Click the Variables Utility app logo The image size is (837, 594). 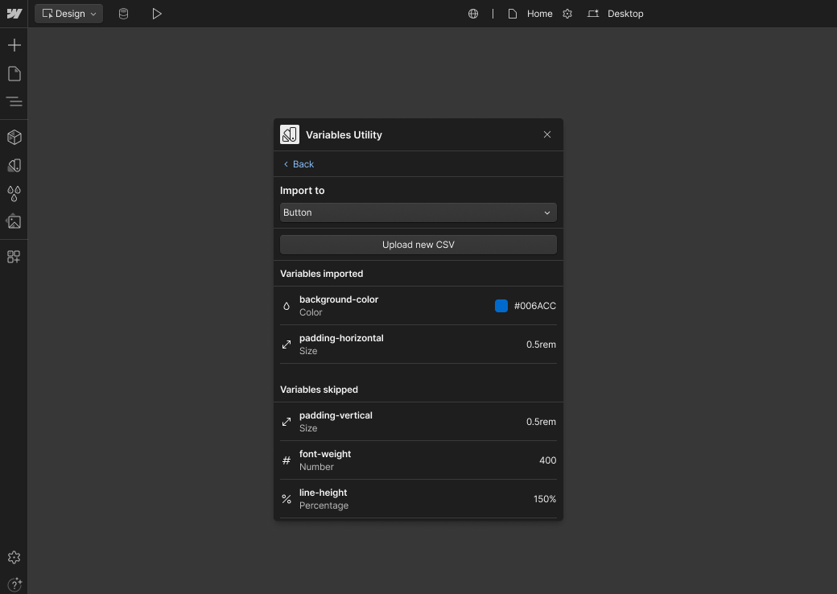pos(289,134)
